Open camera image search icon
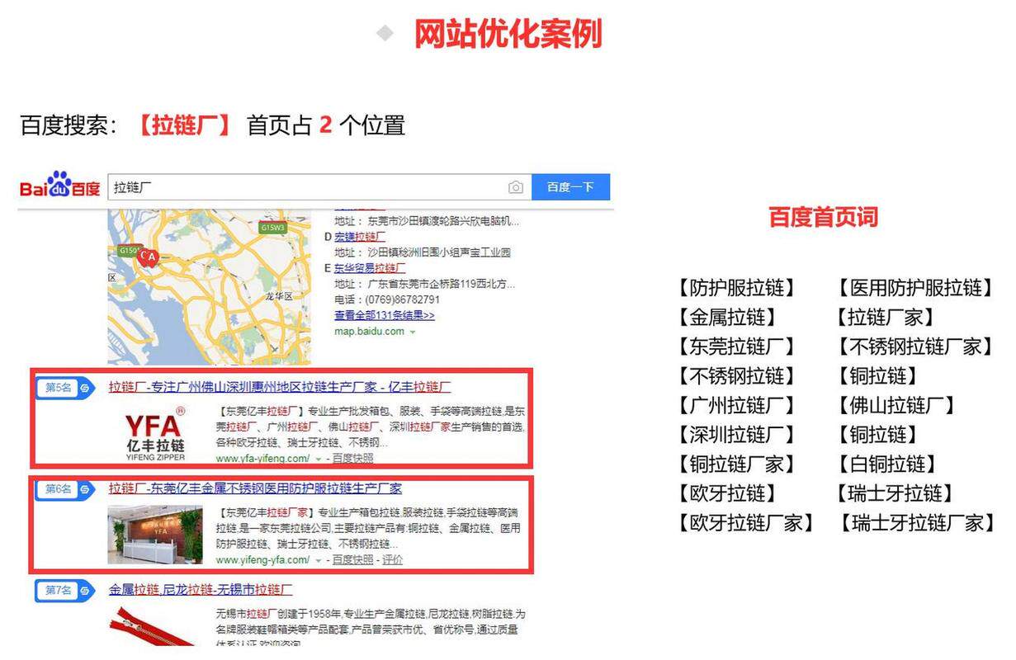 pyautogui.click(x=516, y=187)
